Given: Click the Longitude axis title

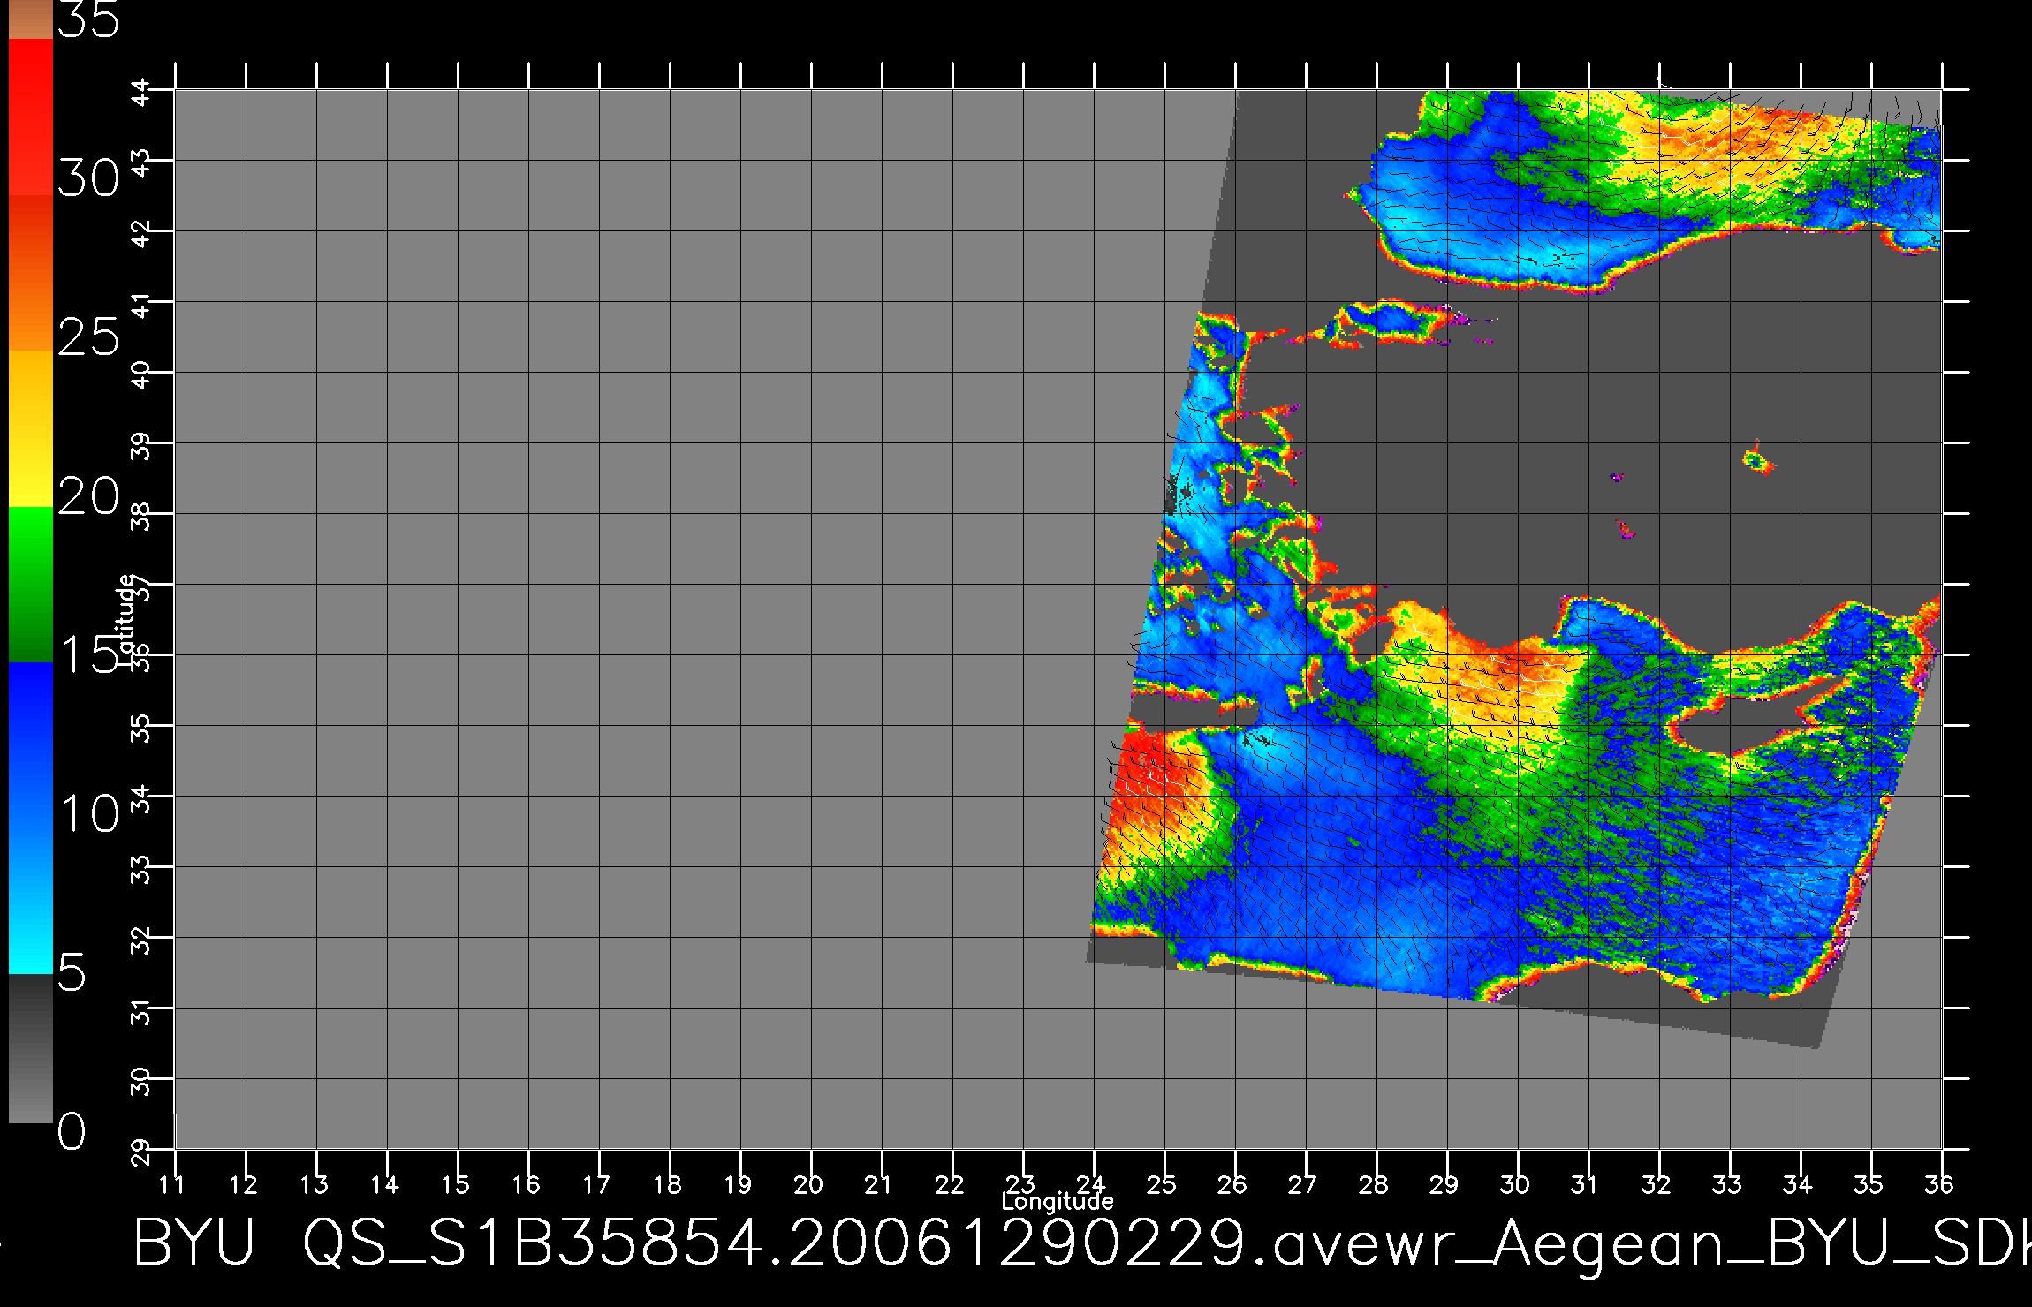Looking at the screenshot, I should point(1058,1202).
